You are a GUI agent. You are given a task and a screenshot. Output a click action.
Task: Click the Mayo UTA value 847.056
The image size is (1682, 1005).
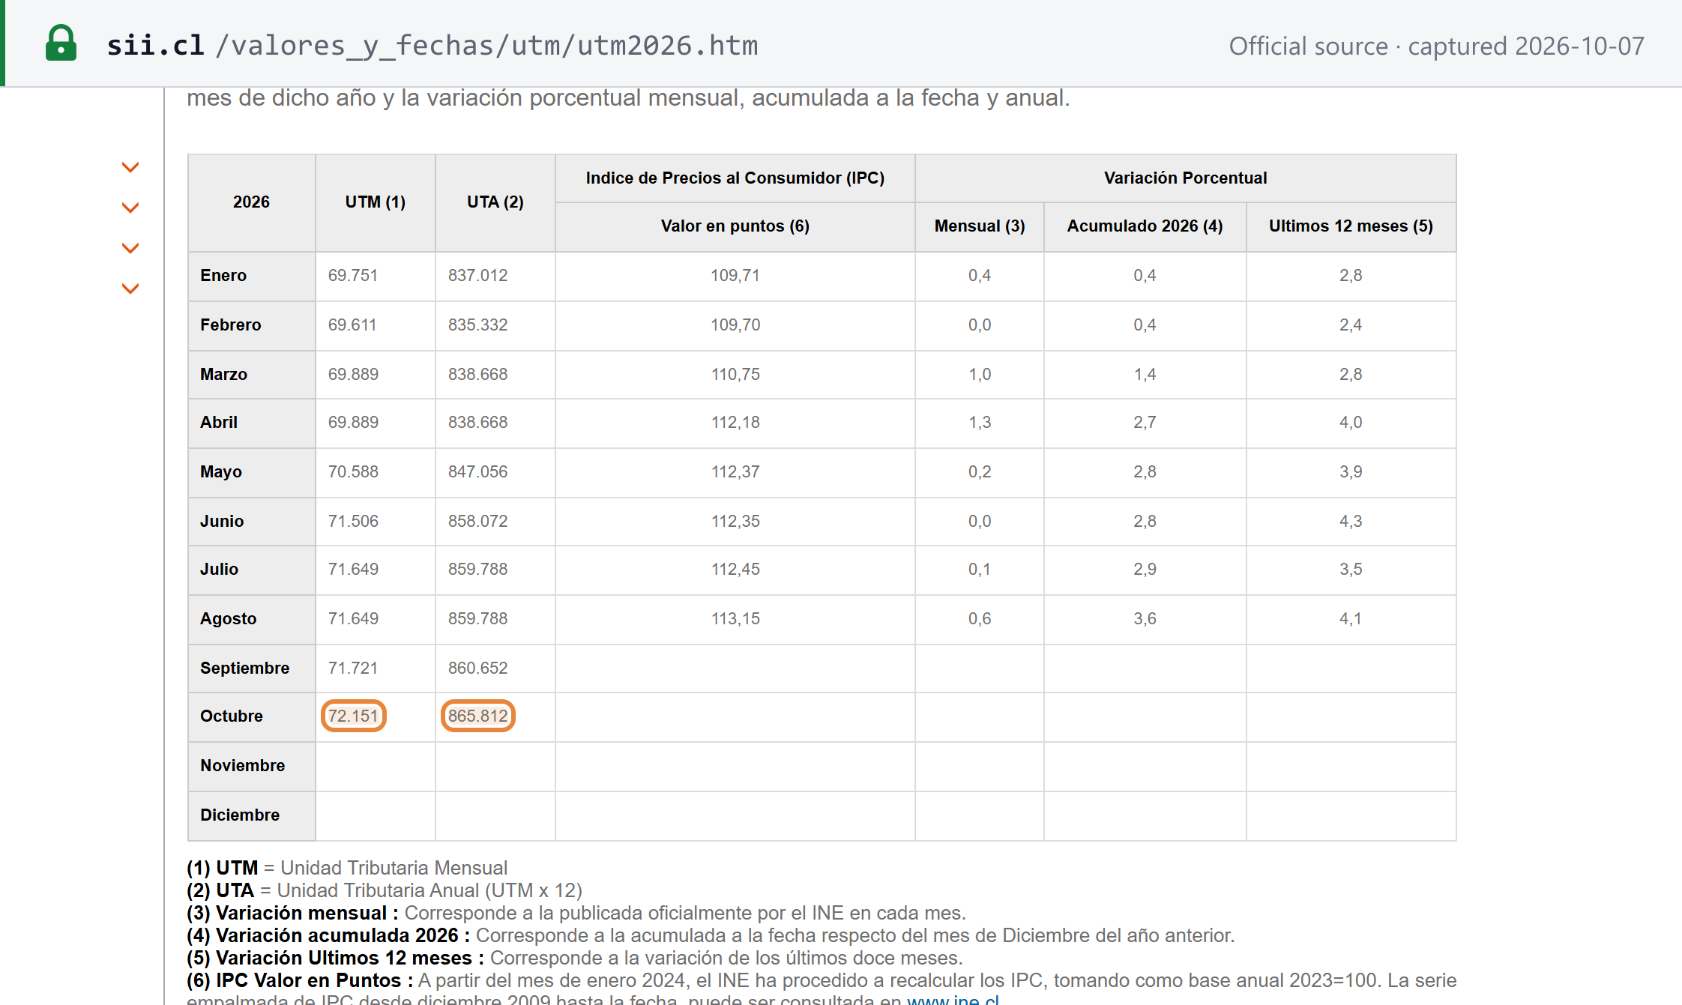pyautogui.click(x=477, y=471)
